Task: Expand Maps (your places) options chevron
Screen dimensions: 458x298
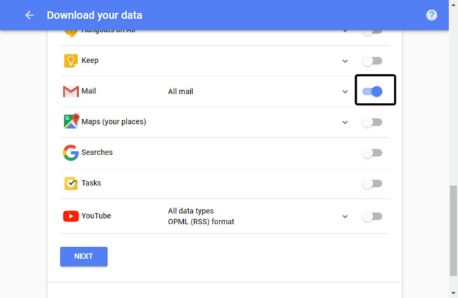Action: click(x=345, y=122)
